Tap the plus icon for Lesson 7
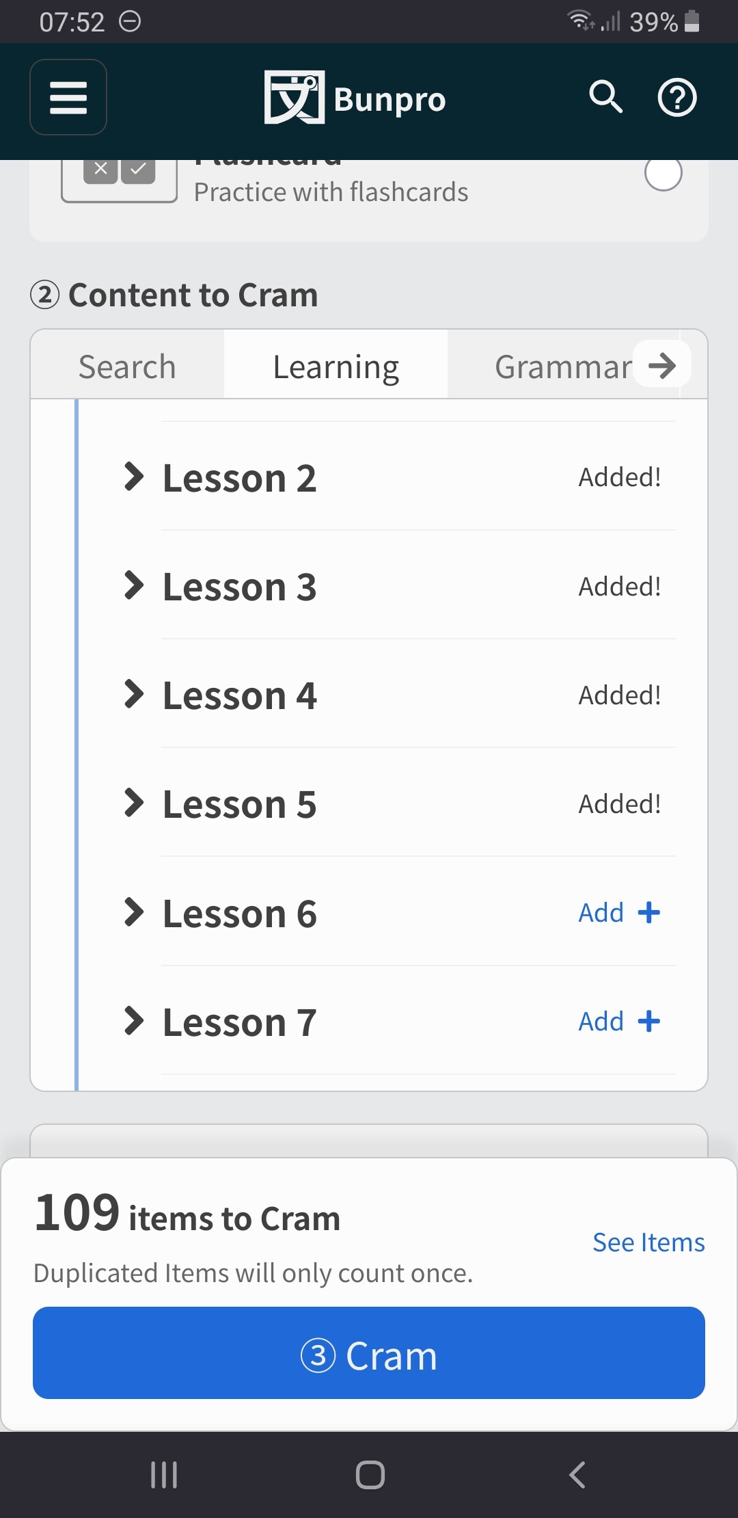 [648, 1022]
